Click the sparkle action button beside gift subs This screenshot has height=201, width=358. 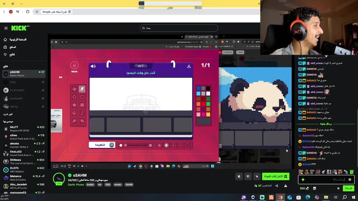pyautogui.click(x=257, y=176)
